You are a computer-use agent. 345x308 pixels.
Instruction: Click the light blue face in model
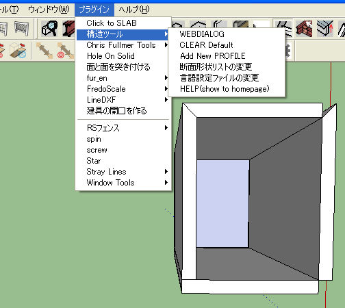click(x=222, y=203)
